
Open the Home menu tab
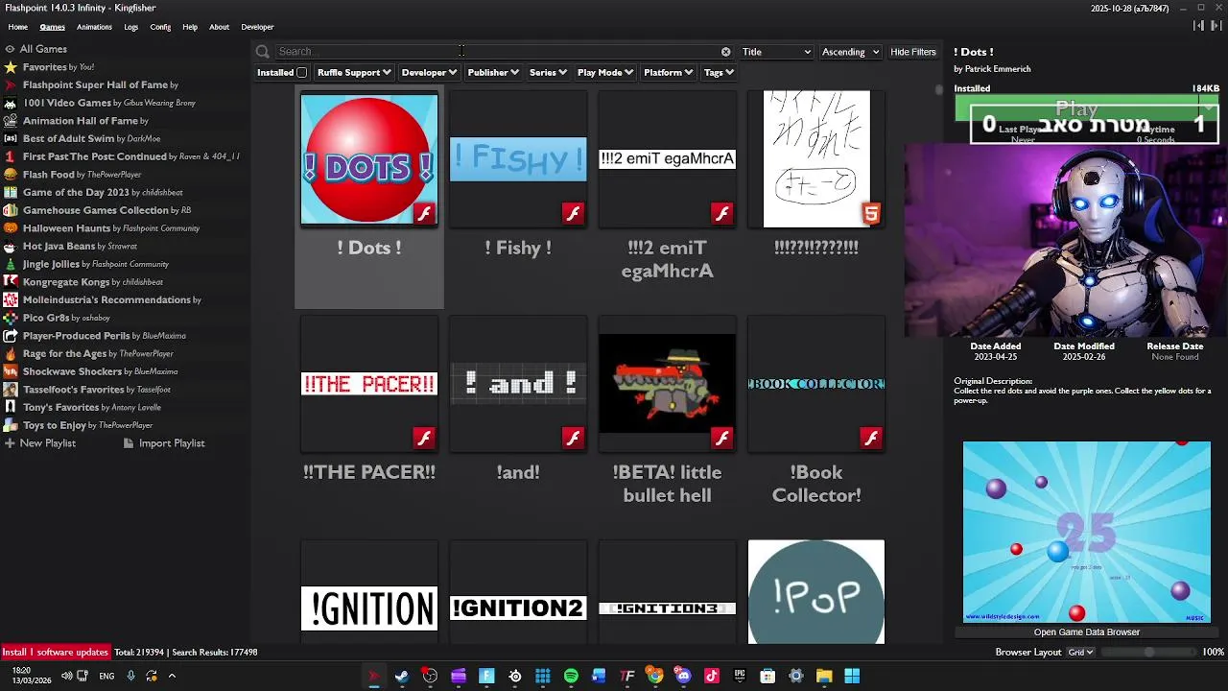click(18, 27)
